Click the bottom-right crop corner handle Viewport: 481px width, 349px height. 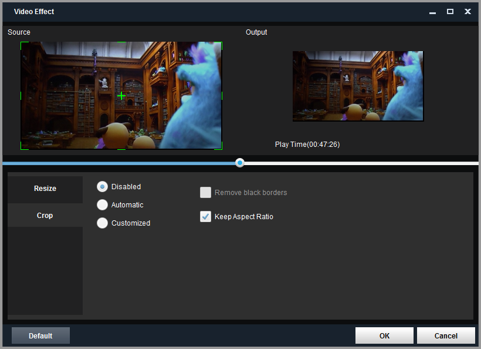221,148
